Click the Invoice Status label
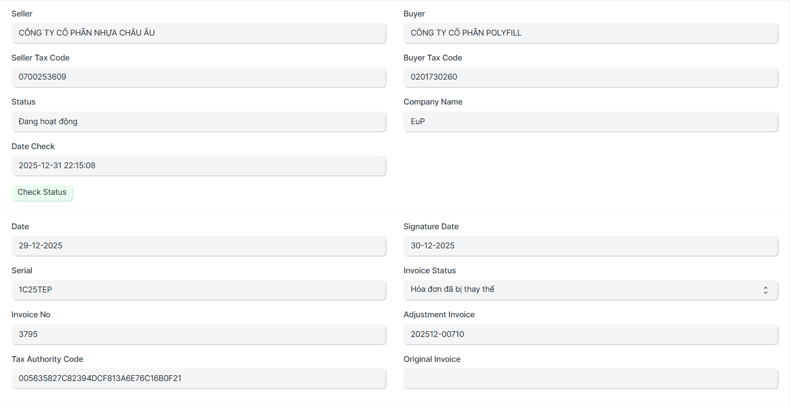The height and width of the screenshot is (407, 790). pos(430,271)
